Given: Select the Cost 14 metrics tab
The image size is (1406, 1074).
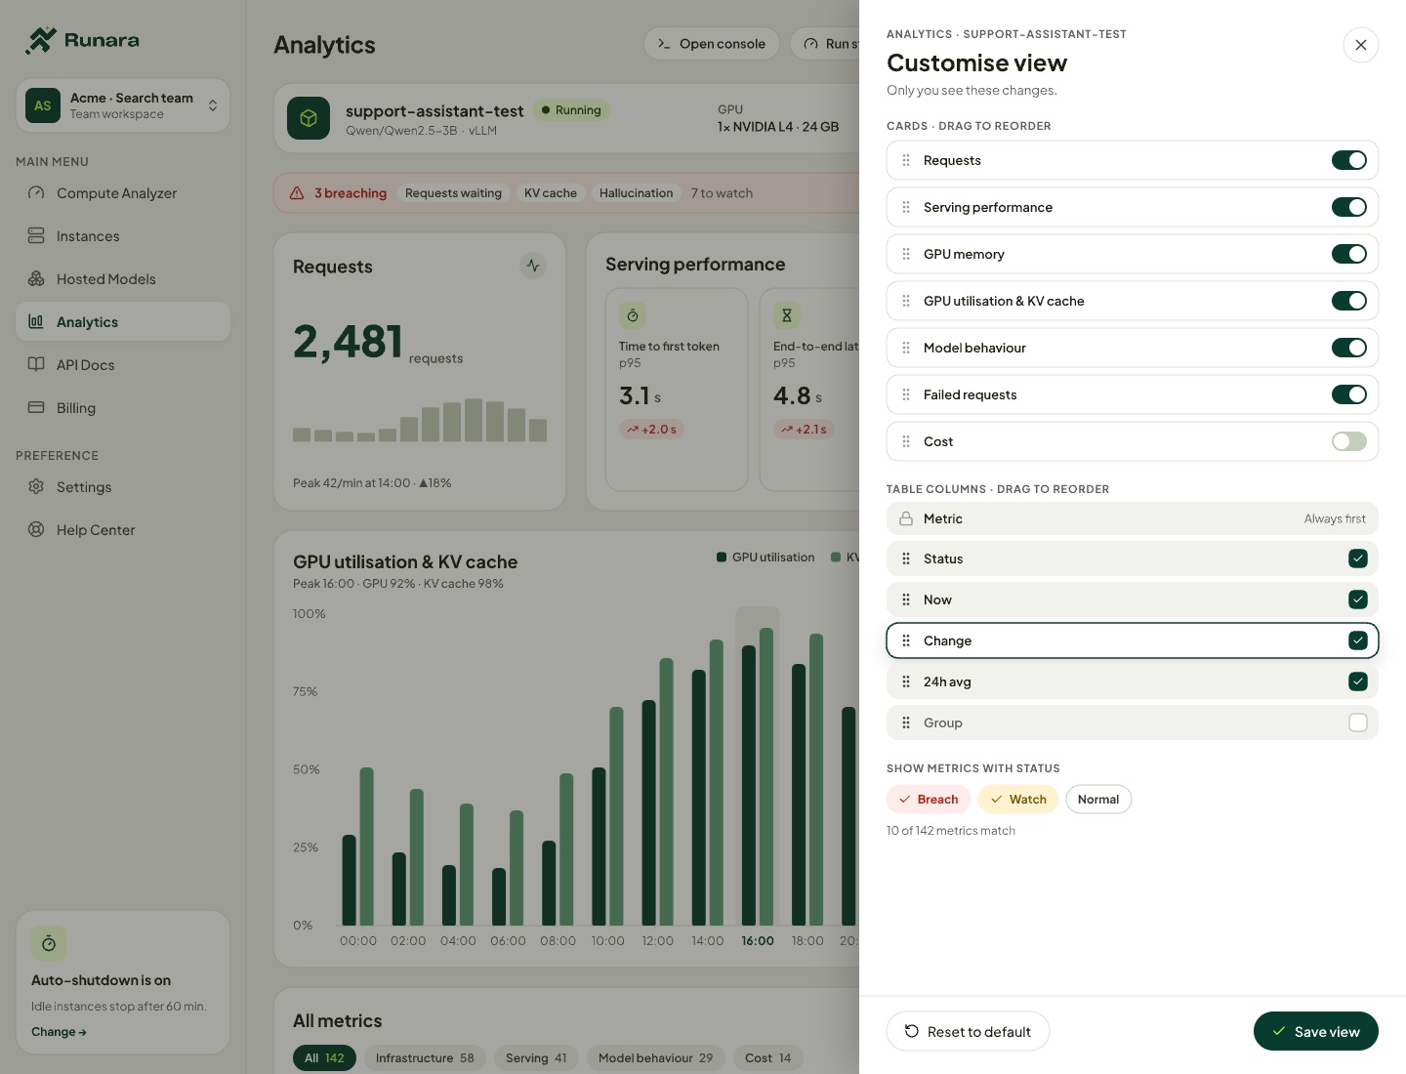Looking at the screenshot, I should point(768,1058).
